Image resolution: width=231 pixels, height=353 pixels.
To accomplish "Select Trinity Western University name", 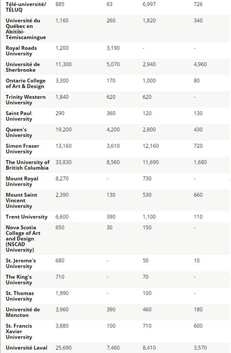I will [x=25, y=100].
